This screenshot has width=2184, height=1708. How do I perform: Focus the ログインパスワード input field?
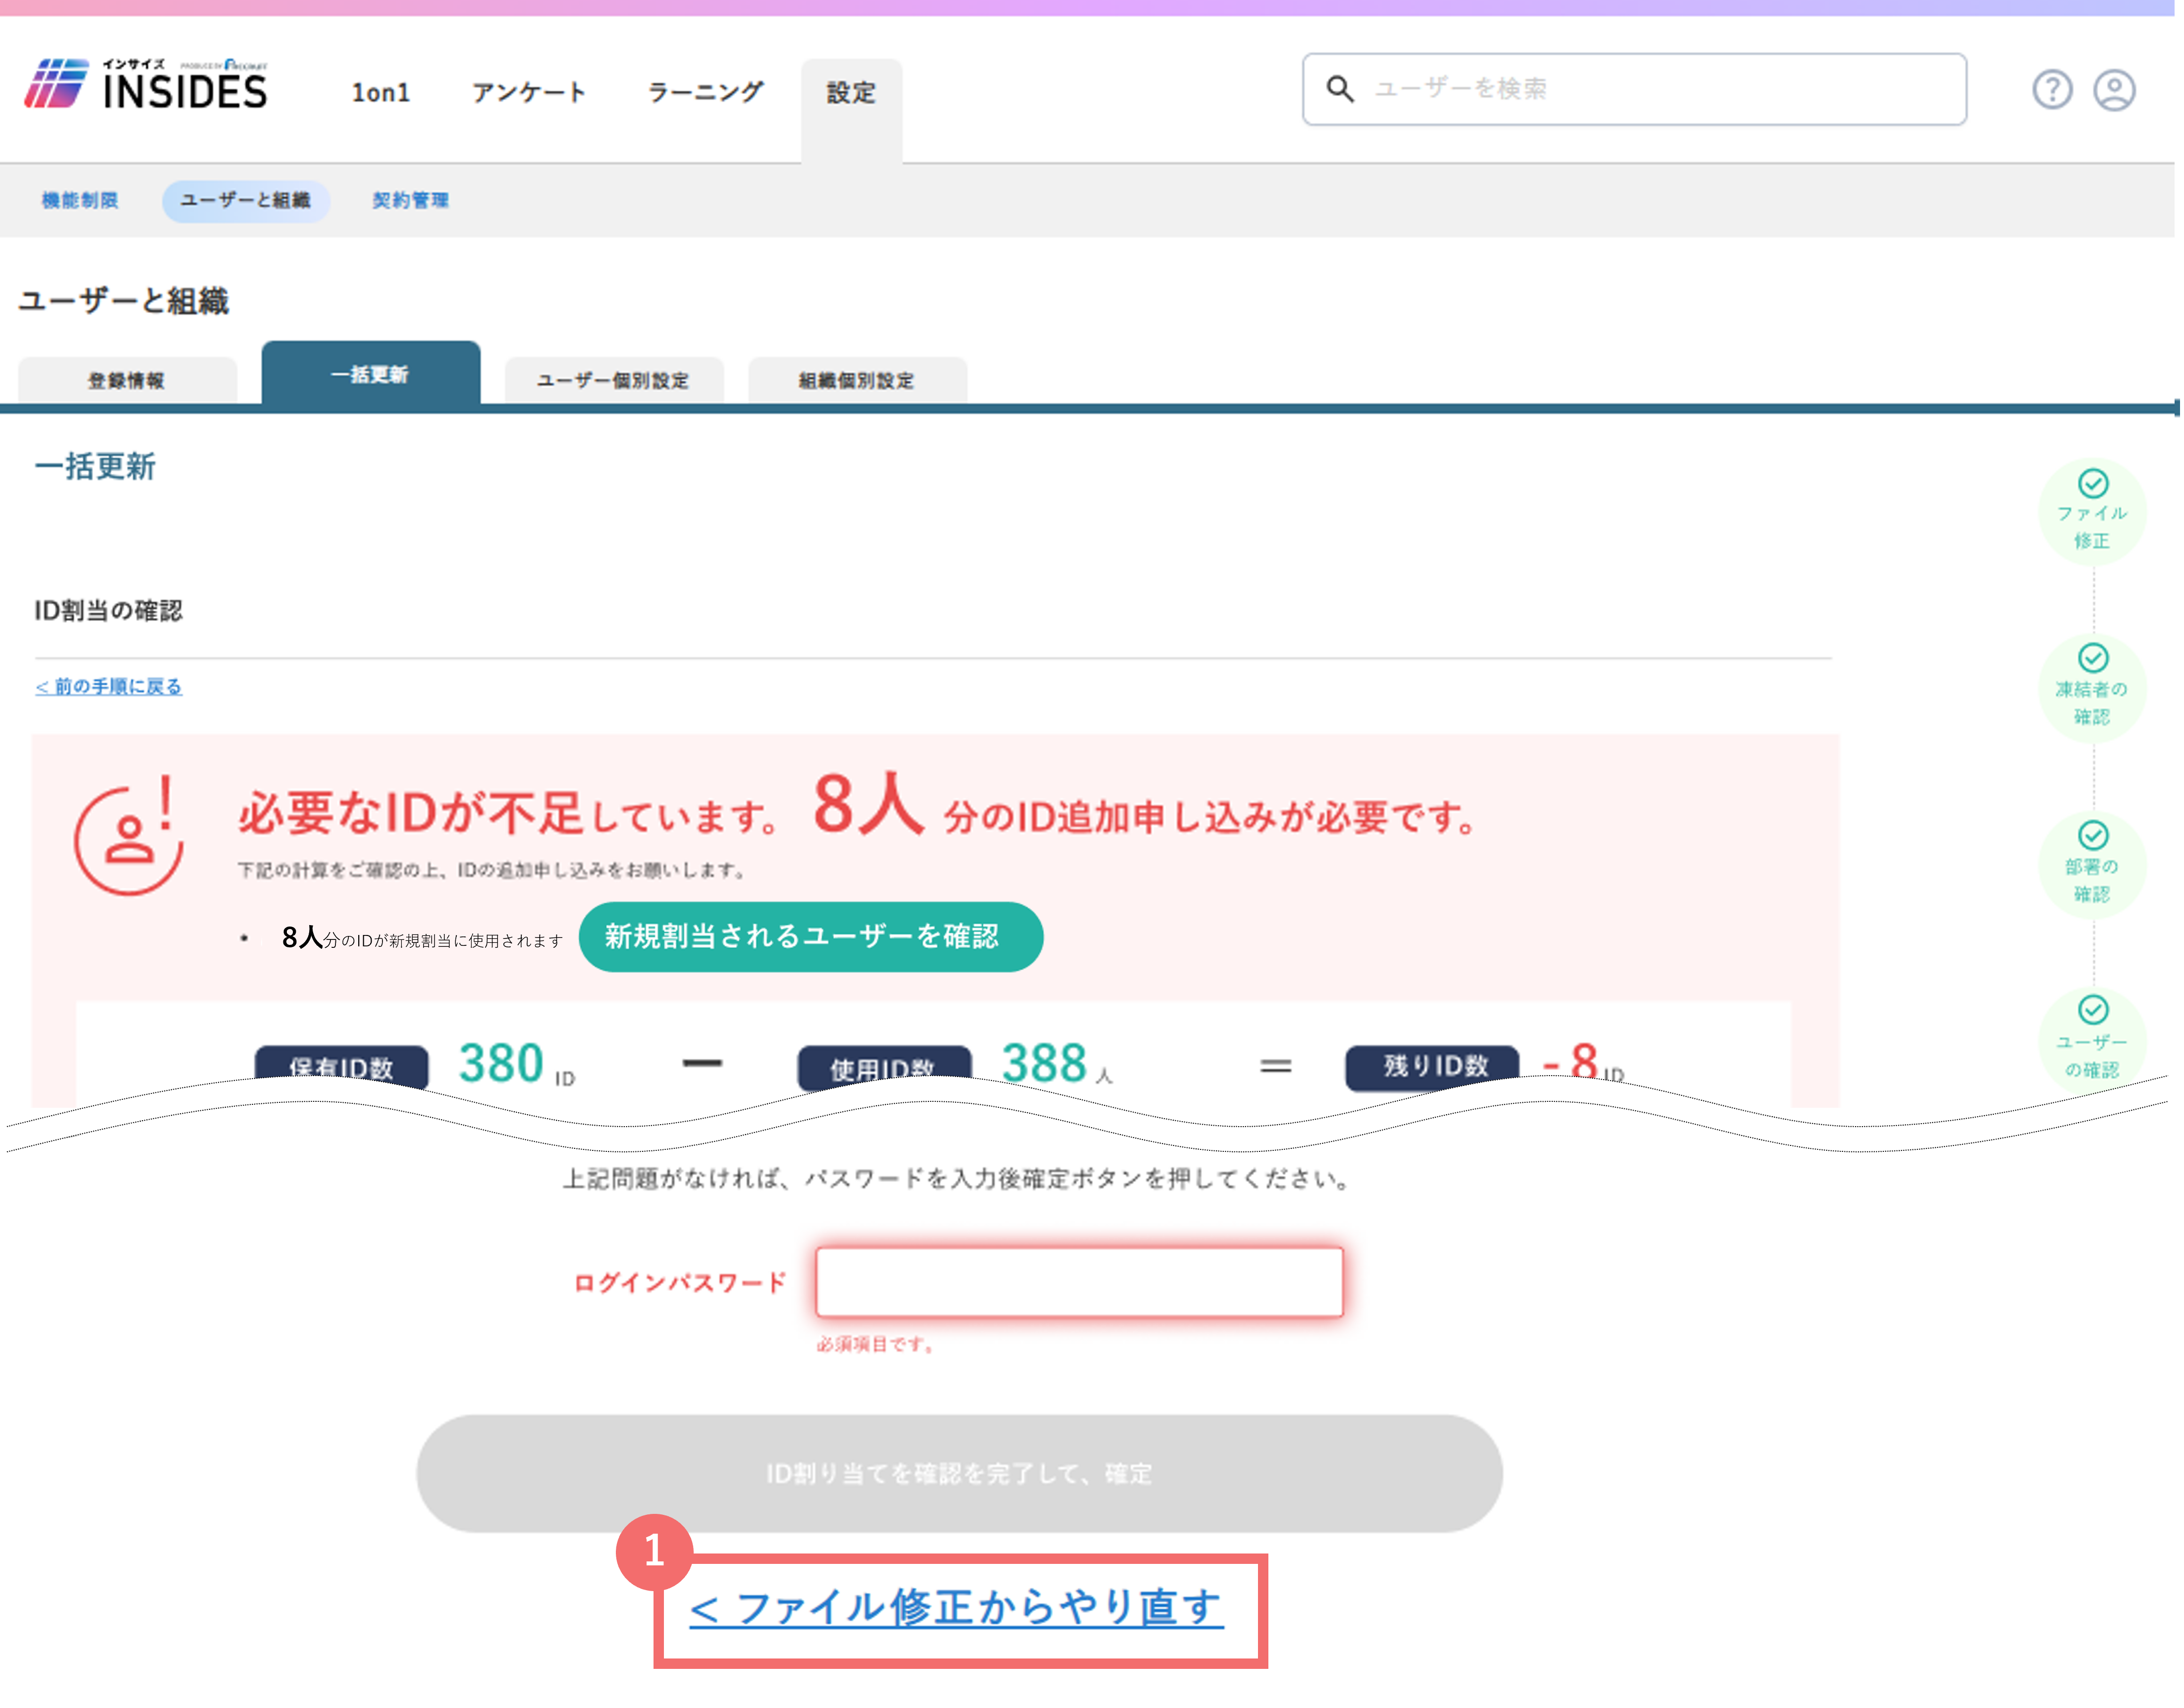click(x=1079, y=1282)
